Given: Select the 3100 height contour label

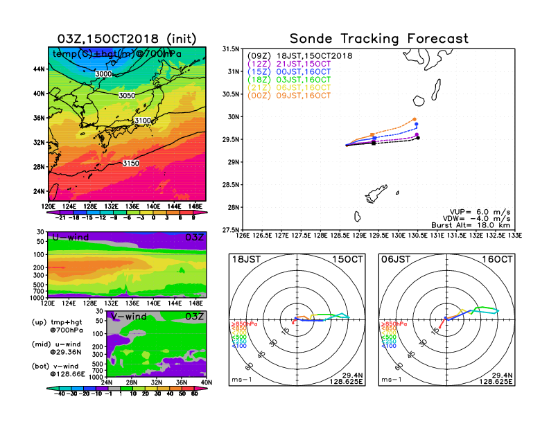Looking at the screenshot, I should click(143, 121).
